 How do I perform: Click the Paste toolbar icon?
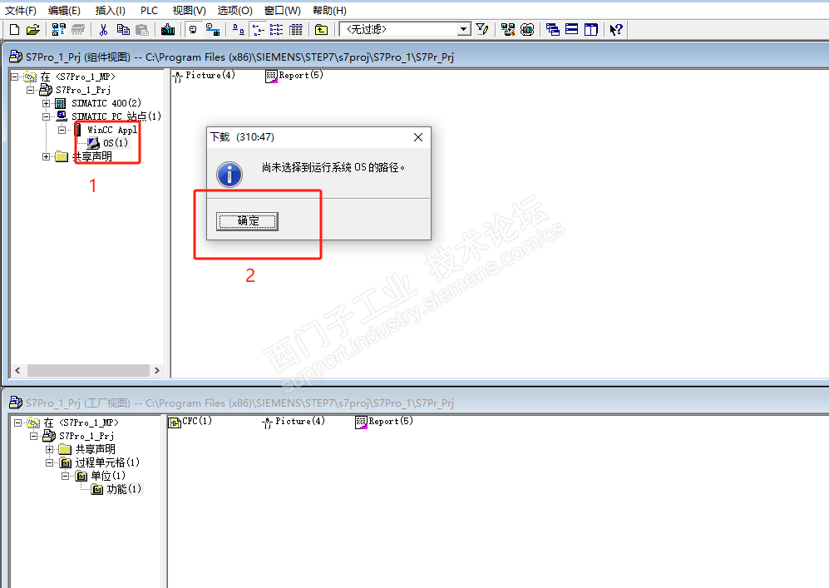141,30
